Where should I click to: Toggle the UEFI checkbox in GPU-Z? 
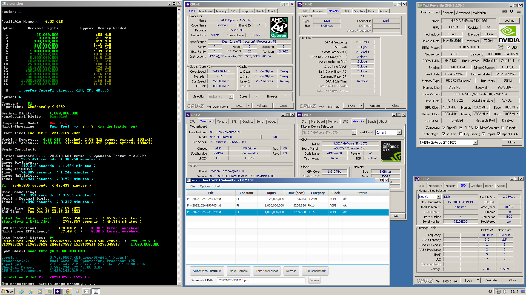[508, 47]
